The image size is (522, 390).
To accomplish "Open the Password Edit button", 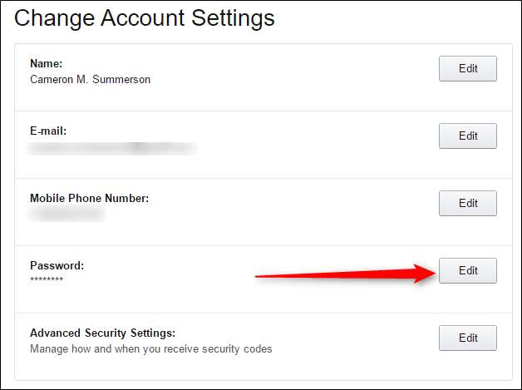I will click(x=468, y=270).
